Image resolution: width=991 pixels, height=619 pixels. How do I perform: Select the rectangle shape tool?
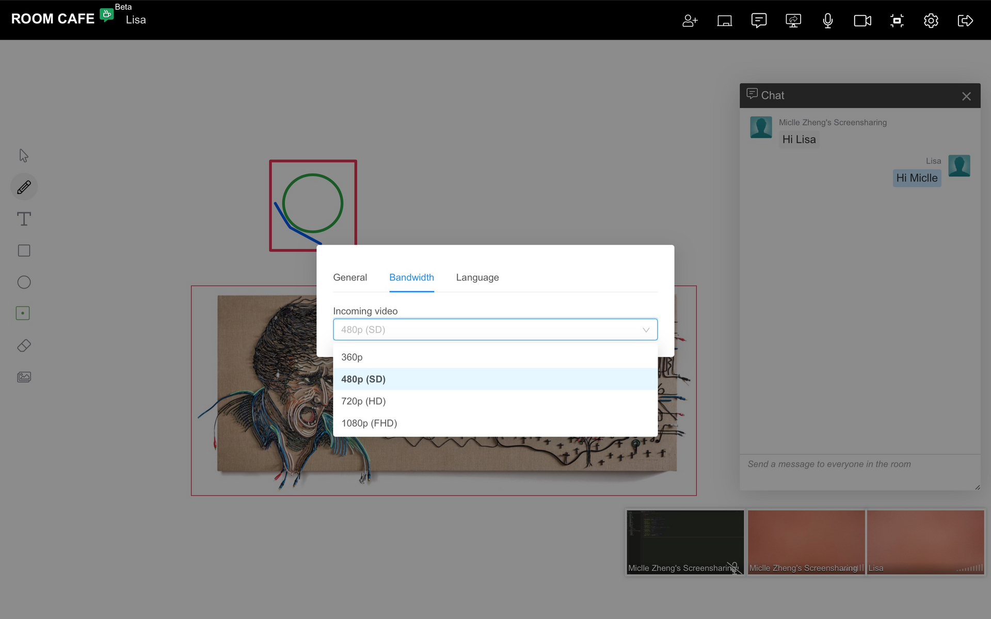[24, 251]
